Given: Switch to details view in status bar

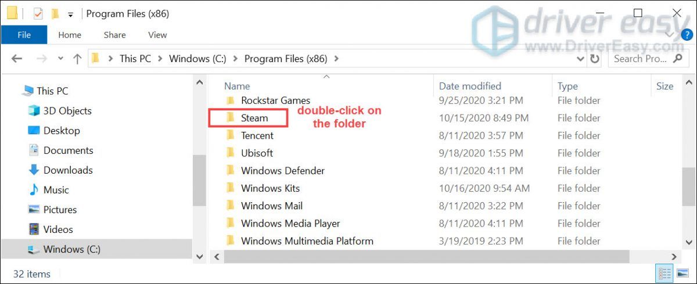Looking at the screenshot, I should click(x=664, y=274).
